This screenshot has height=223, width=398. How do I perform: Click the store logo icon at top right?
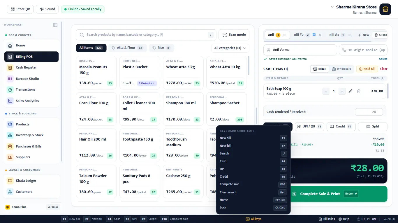click(x=385, y=9)
